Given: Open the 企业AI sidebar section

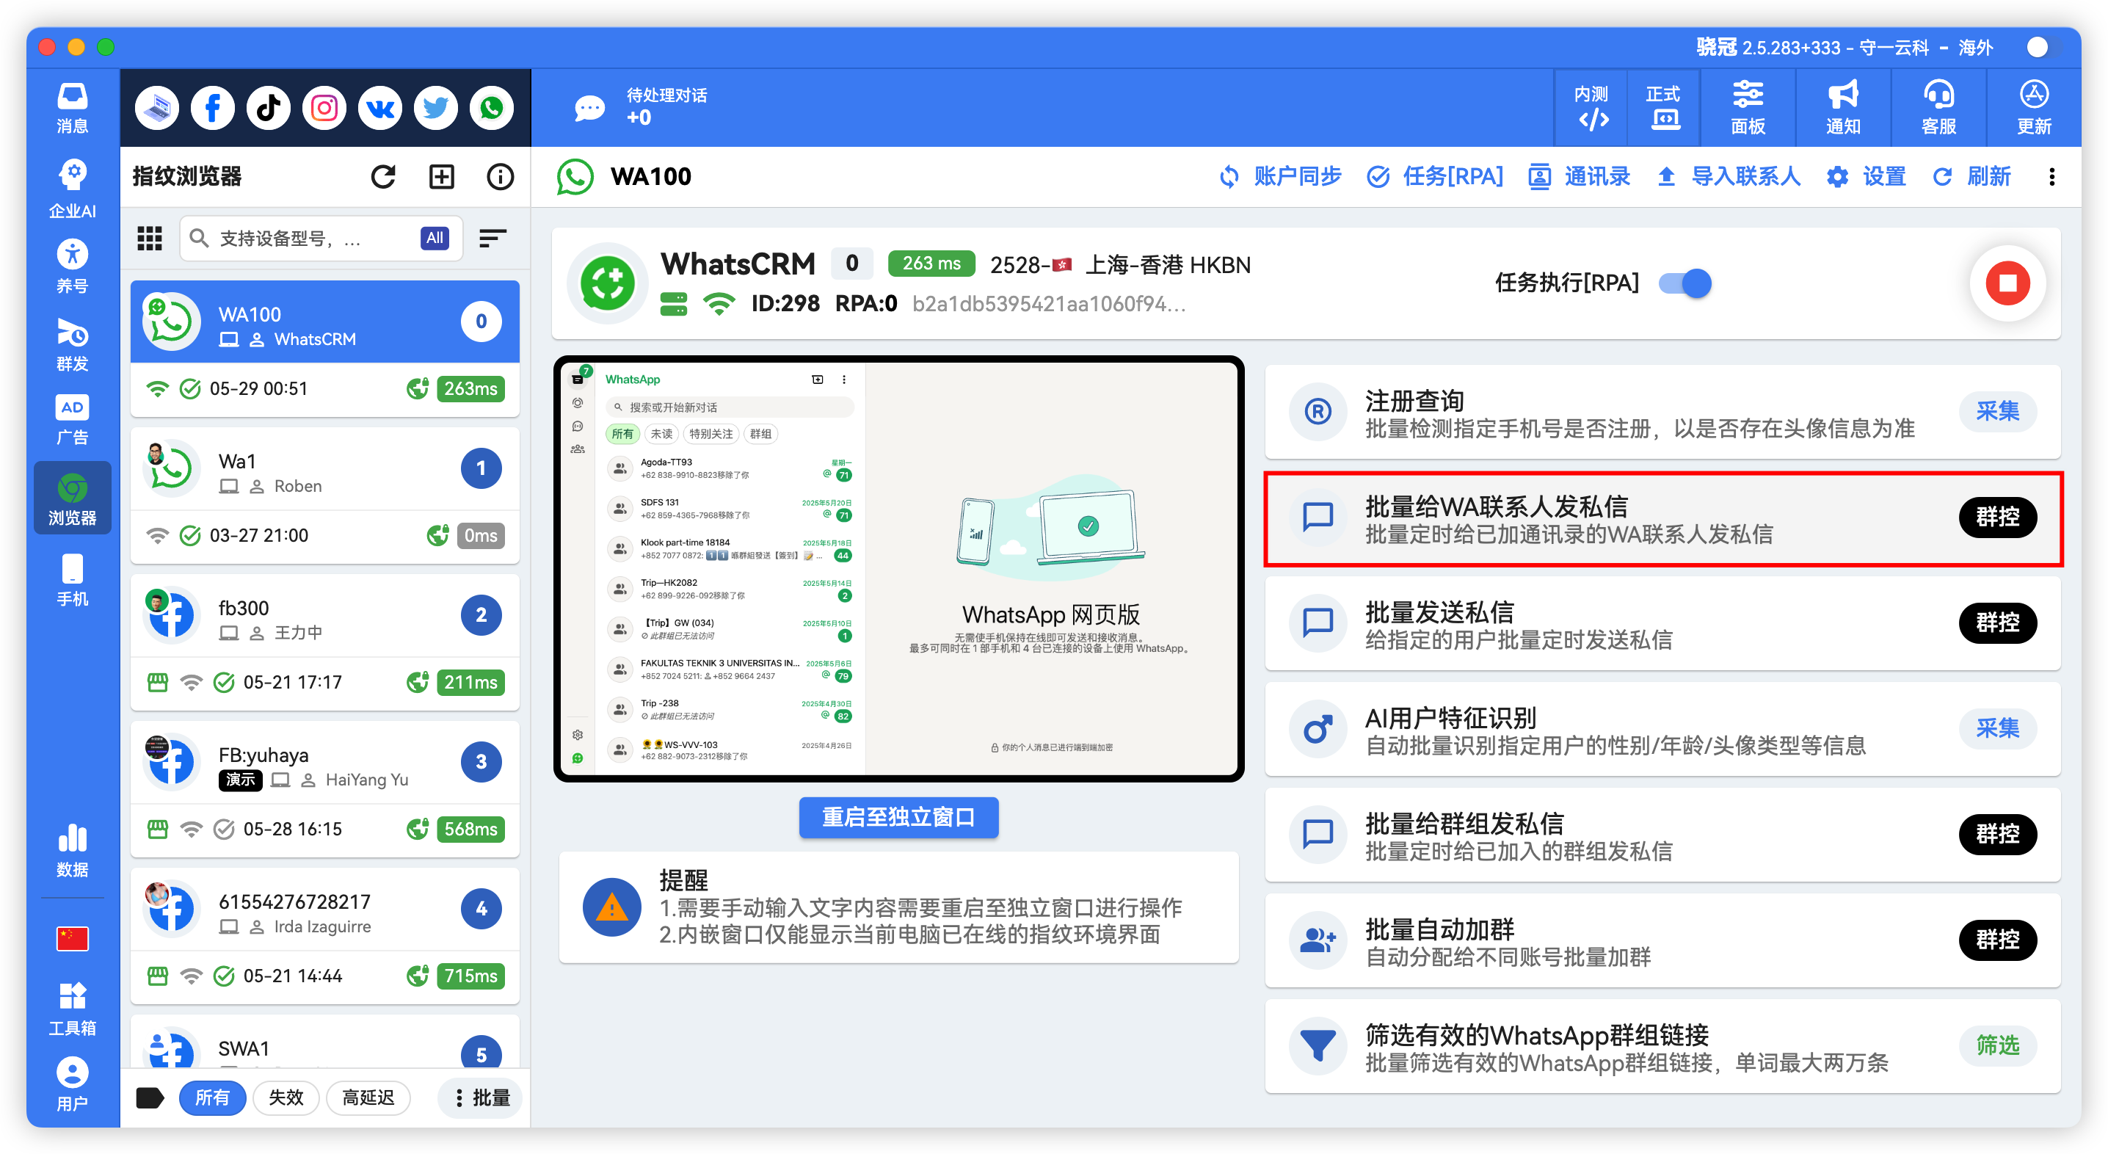Looking at the screenshot, I should point(72,188).
